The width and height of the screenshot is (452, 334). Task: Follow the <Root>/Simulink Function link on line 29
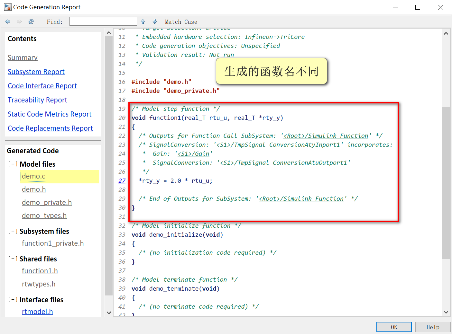(x=301, y=199)
